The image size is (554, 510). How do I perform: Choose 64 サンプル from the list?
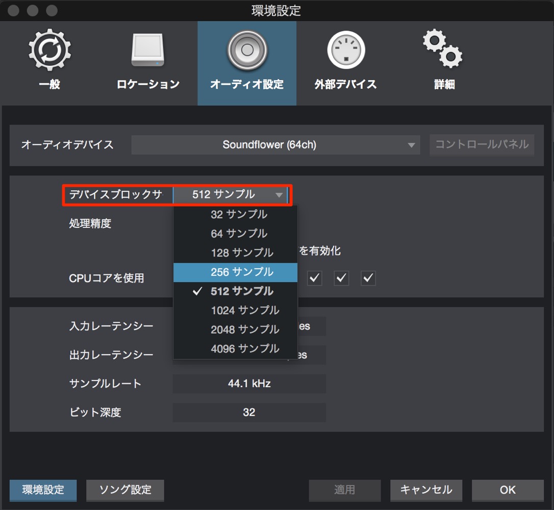[x=235, y=233]
